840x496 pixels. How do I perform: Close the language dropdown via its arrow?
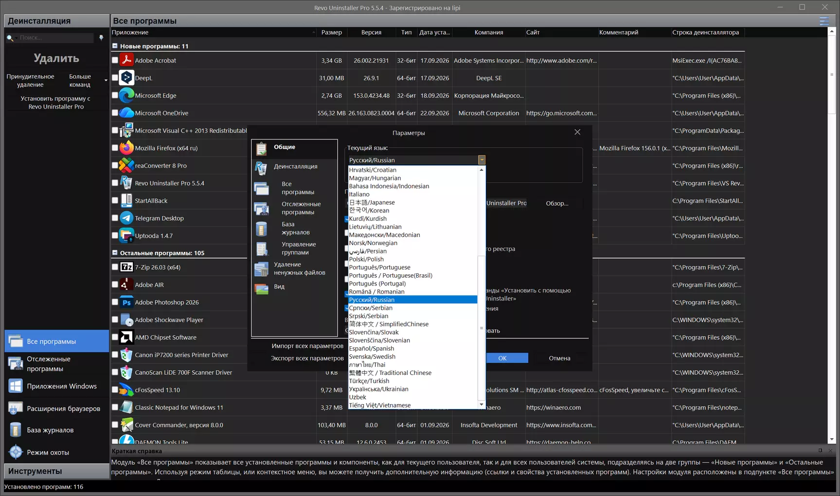coord(482,160)
